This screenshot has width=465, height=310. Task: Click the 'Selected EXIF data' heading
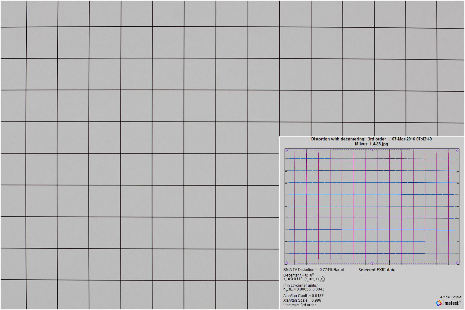click(x=377, y=270)
